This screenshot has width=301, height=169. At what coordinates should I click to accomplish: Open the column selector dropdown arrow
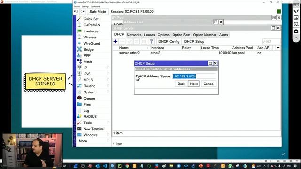pos(278,48)
